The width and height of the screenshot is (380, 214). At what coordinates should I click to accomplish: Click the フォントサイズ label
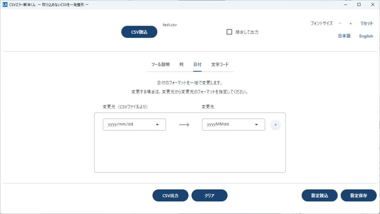[322, 23]
